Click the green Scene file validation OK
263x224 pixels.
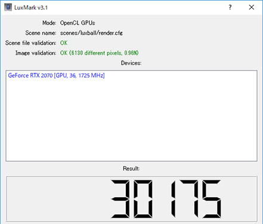(64, 43)
